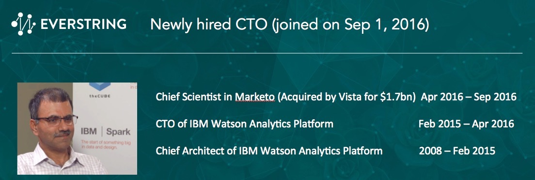The width and height of the screenshot is (535, 180).
Task: Click 'Acquired by Vista for $1.7bn' text
Action: (346, 97)
